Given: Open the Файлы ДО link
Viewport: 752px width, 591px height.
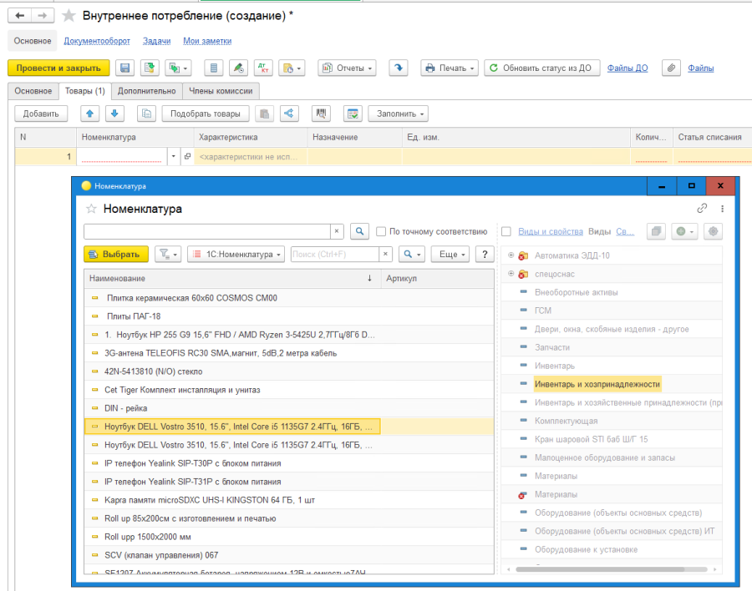Looking at the screenshot, I should [x=627, y=68].
